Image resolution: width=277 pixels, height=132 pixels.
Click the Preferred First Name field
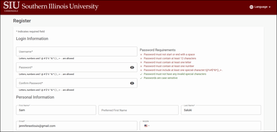[138, 110]
